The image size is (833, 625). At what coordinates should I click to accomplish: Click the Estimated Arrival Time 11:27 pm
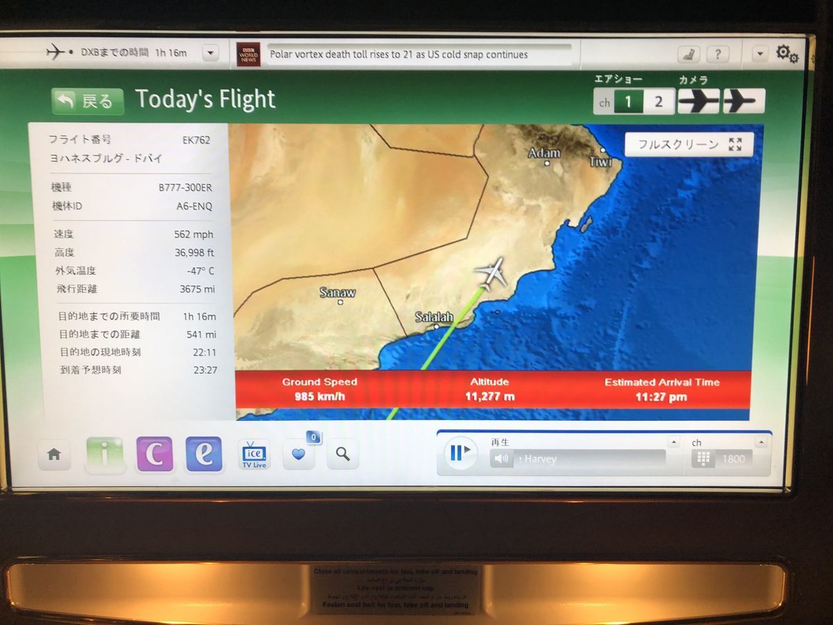662,390
